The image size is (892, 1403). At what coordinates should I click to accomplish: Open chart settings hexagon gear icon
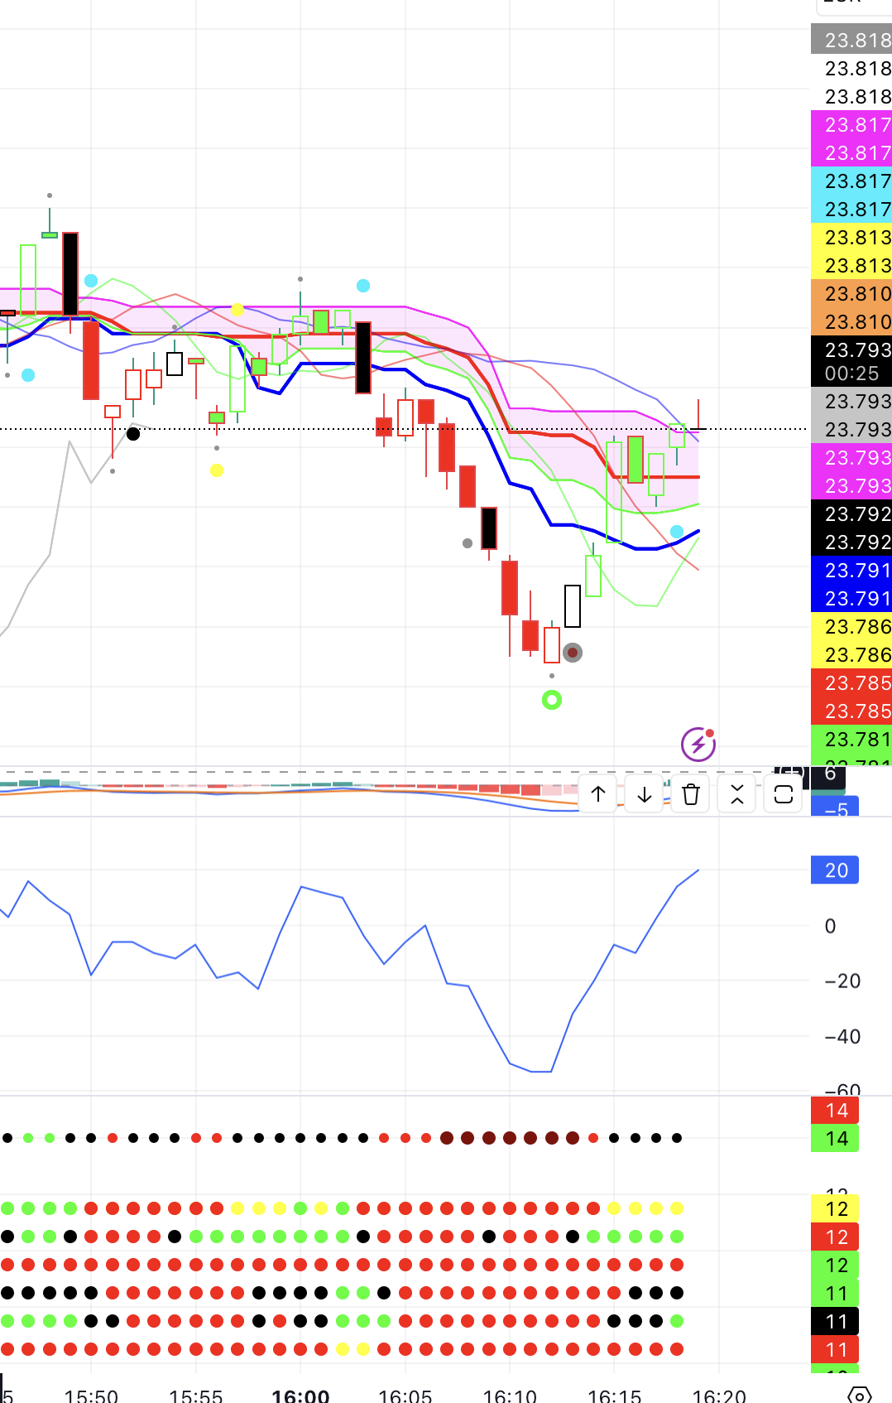point(860,1395)
